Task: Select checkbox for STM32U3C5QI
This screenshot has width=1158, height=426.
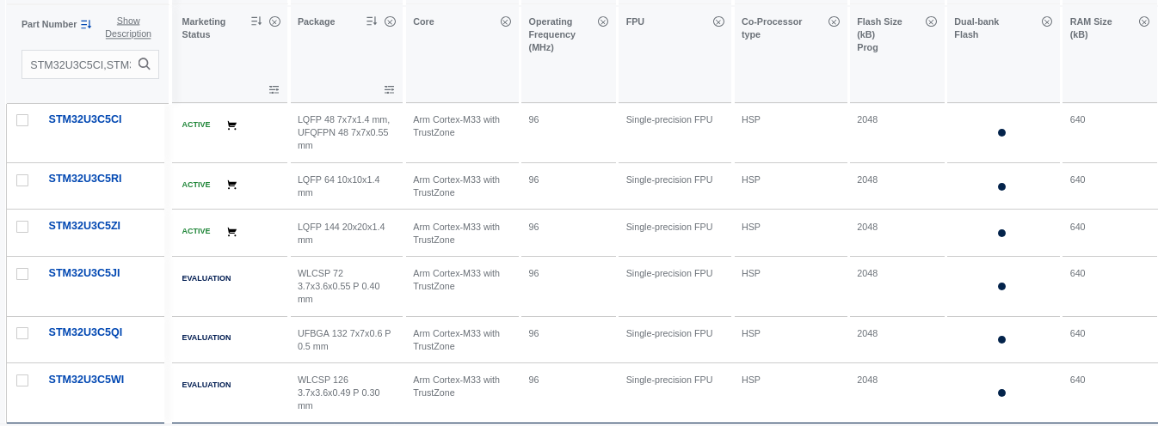Action: (x=22, y=333)
